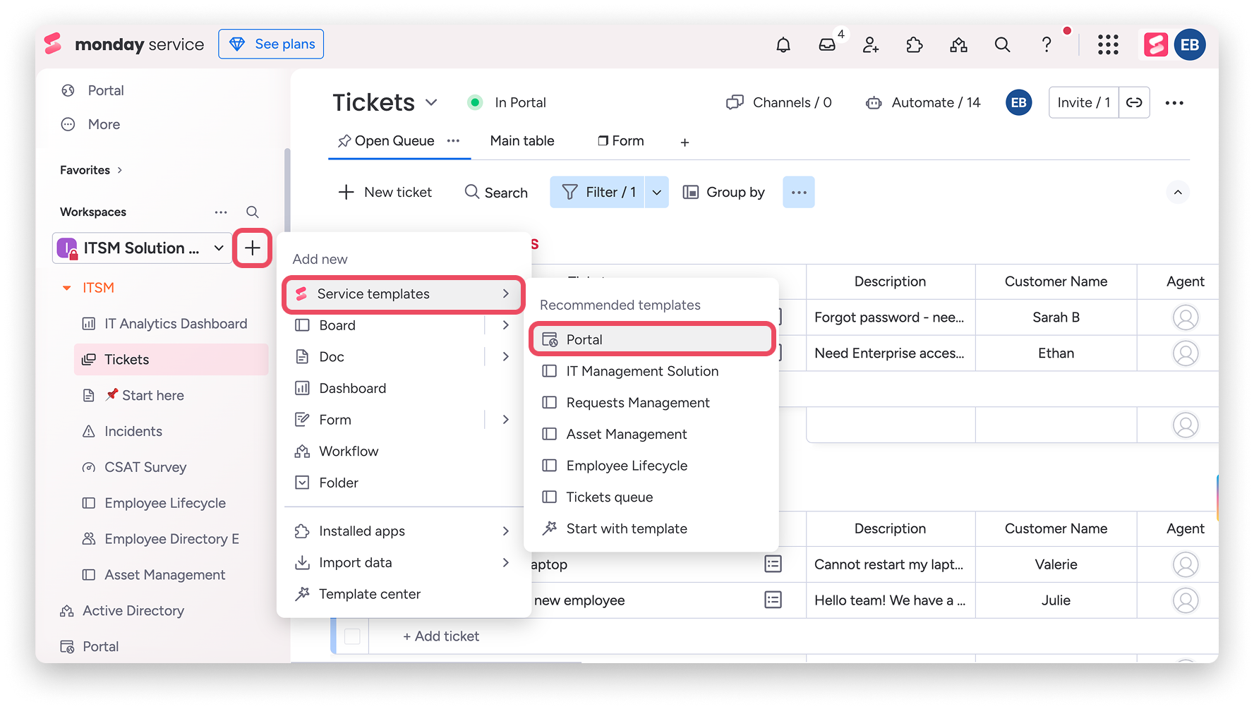
Task: Click Group by button
Action: [x=724, y=192]
